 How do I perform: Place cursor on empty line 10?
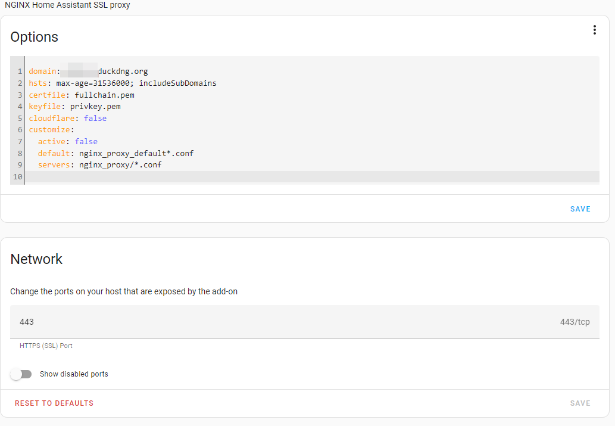coord(312,177)
